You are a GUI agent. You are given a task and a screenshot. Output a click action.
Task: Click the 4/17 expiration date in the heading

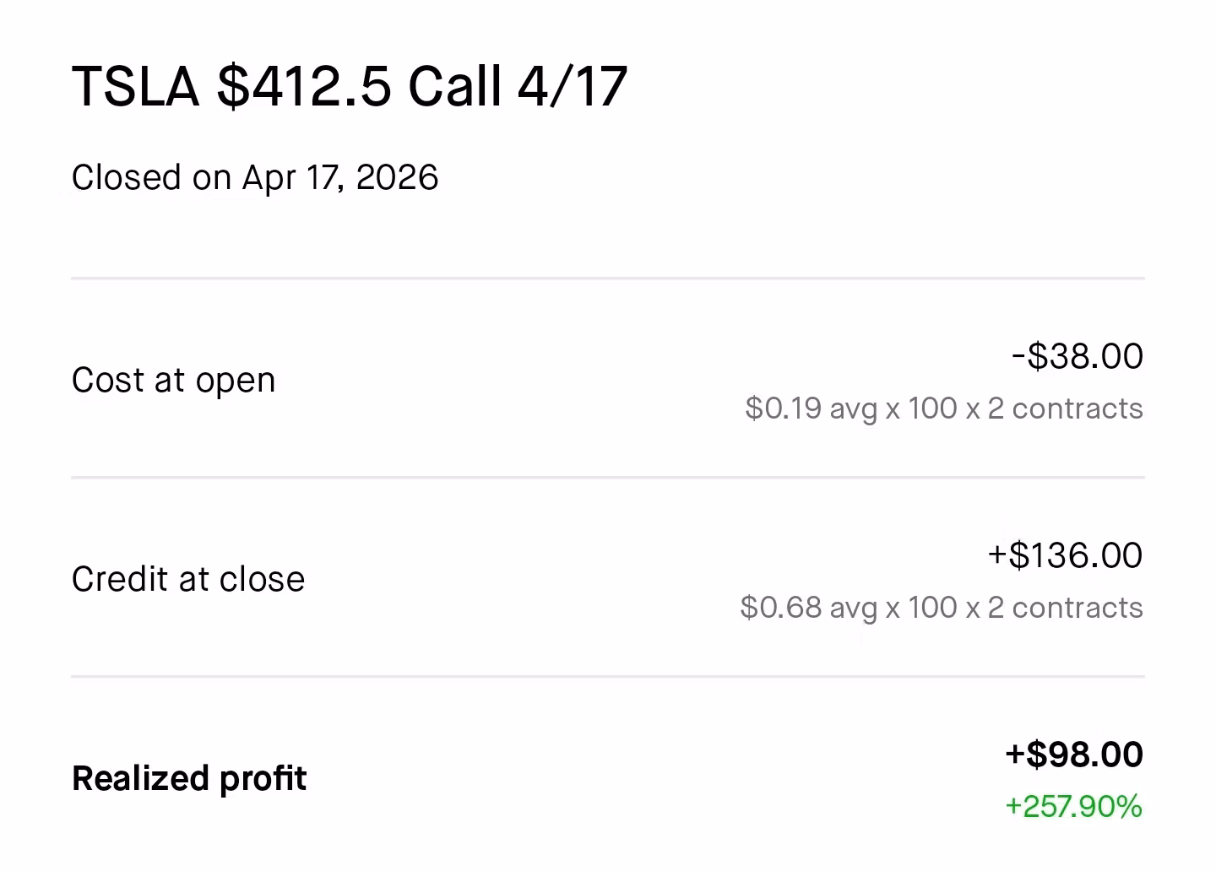[x=573, y=86]
